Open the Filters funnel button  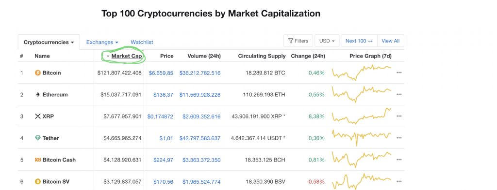click(x=298, y=41)
